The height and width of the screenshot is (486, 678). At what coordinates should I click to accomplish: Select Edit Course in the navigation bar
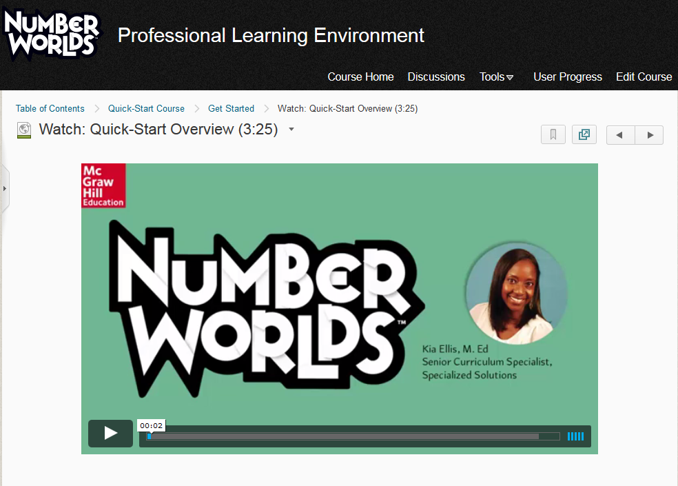(x=644, y=77)
